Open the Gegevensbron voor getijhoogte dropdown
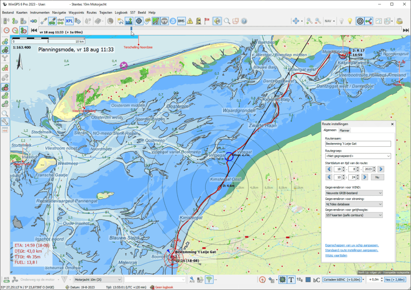The width and height of the screenshot is (411, 290). click(x=354, y=215)
